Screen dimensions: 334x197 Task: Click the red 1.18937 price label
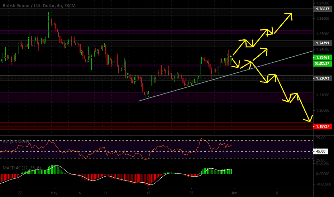[323, 126]
